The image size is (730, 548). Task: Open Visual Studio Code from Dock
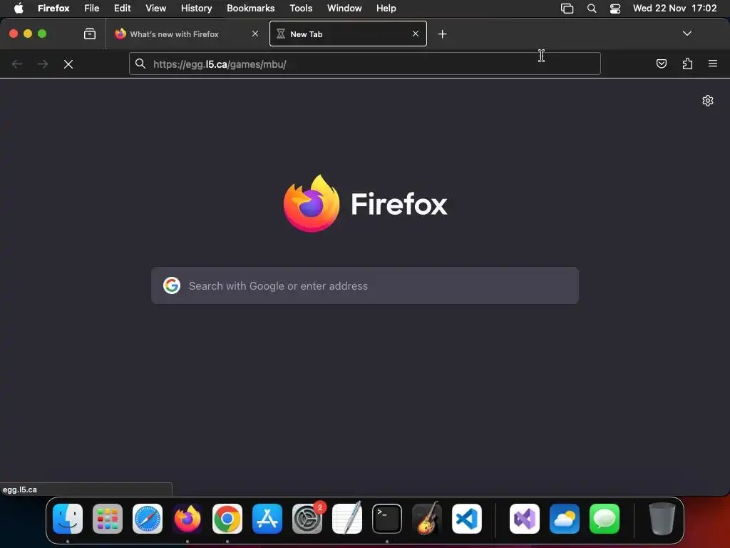coord(467,519)
